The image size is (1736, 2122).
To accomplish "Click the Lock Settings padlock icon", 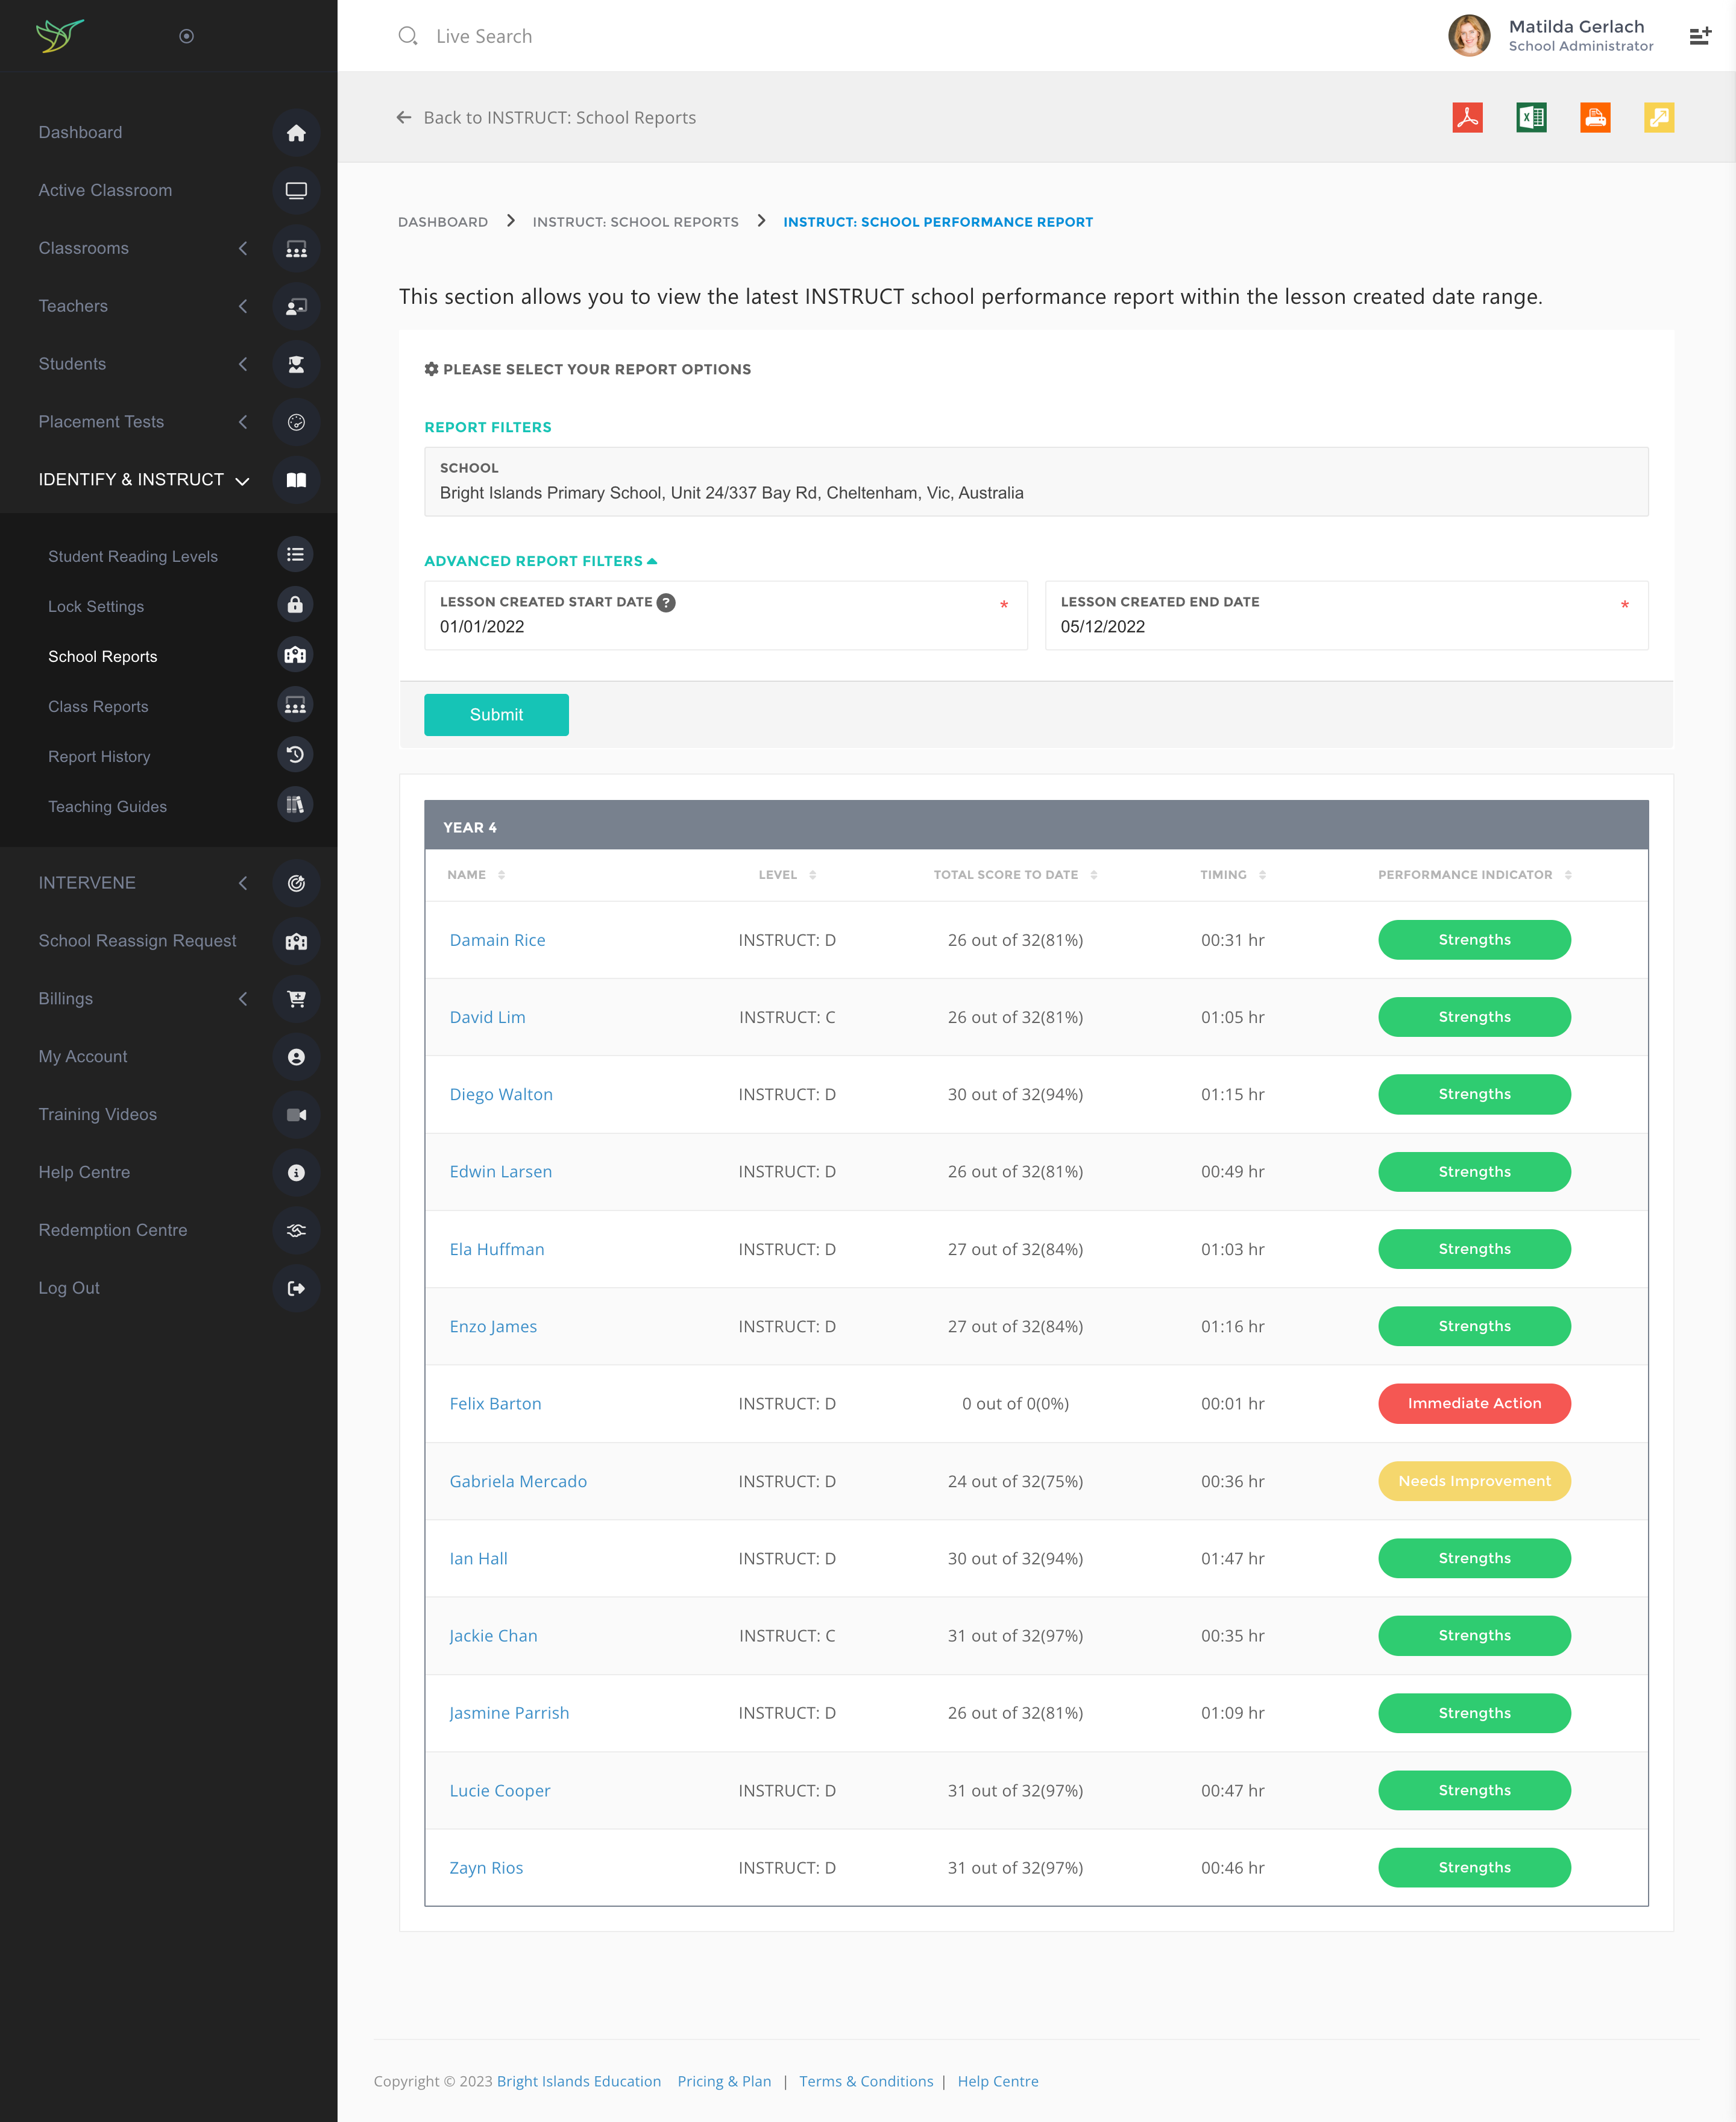I will 295,605.
